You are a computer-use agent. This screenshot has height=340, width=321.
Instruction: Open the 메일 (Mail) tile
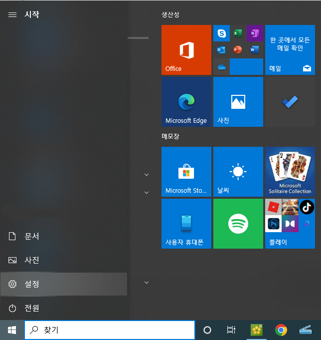290,50
